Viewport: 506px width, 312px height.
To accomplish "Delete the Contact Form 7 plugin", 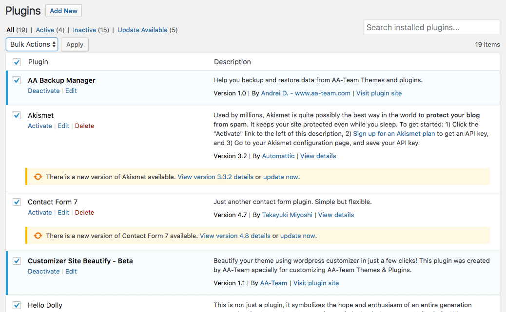I will click(84, 213).
